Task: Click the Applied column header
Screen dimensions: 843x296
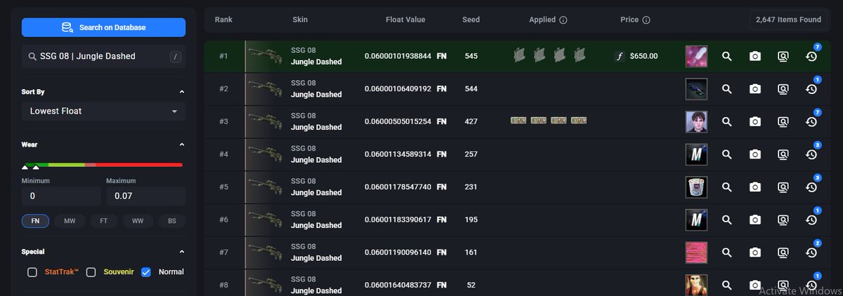Action: (x=542, y=20)
